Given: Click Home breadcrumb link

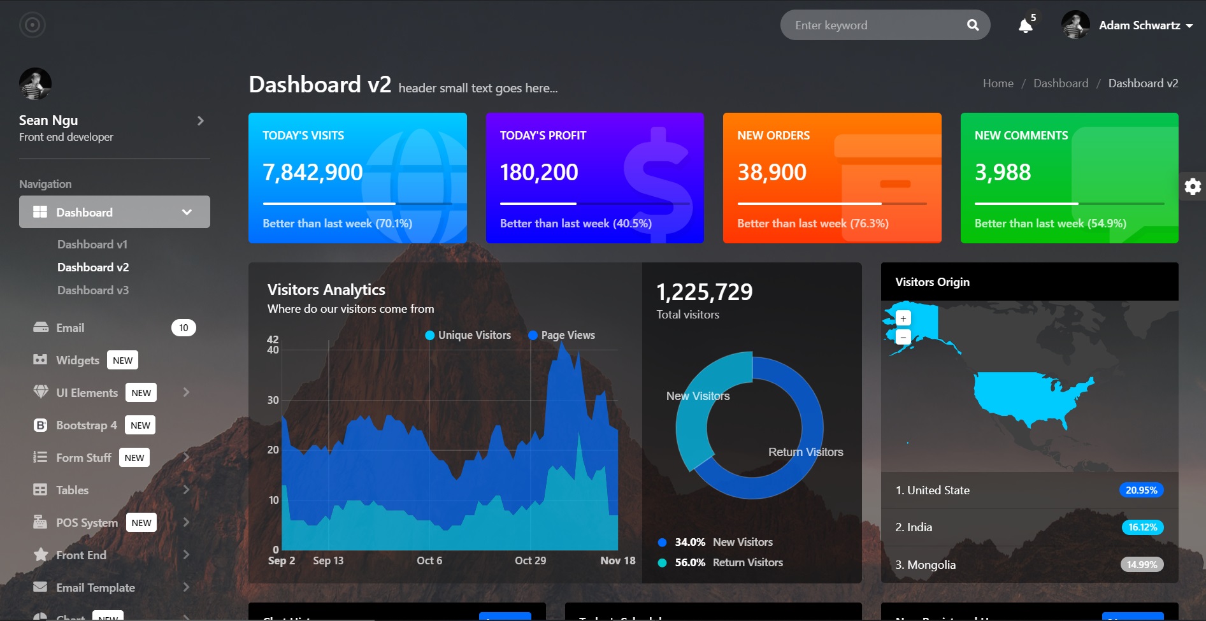Looking at the screenshot, I should [998, 83].
